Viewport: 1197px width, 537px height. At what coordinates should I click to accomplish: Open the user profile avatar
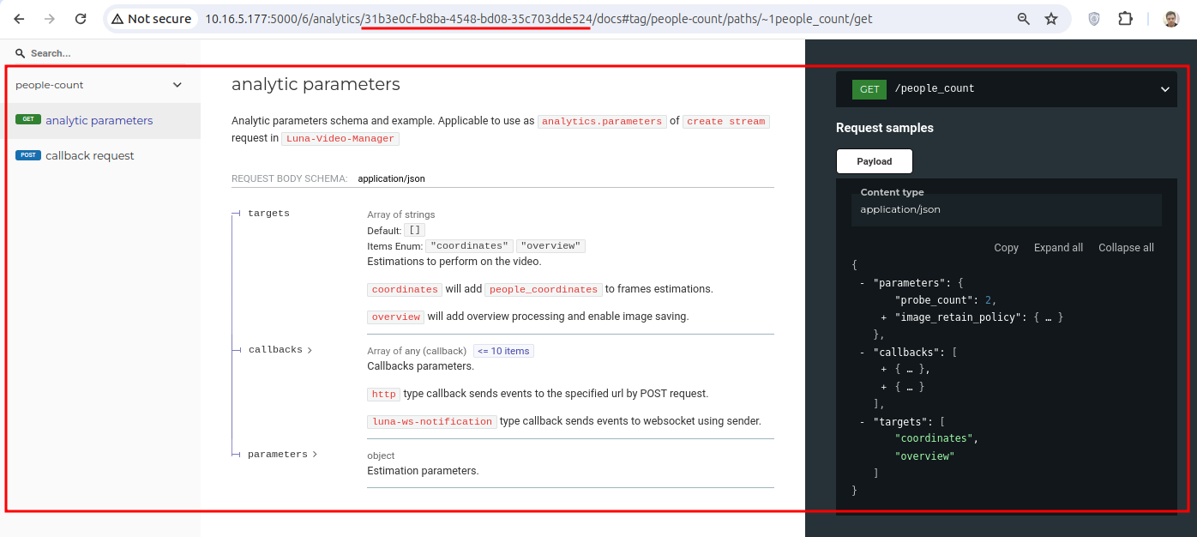[1171, 19]
